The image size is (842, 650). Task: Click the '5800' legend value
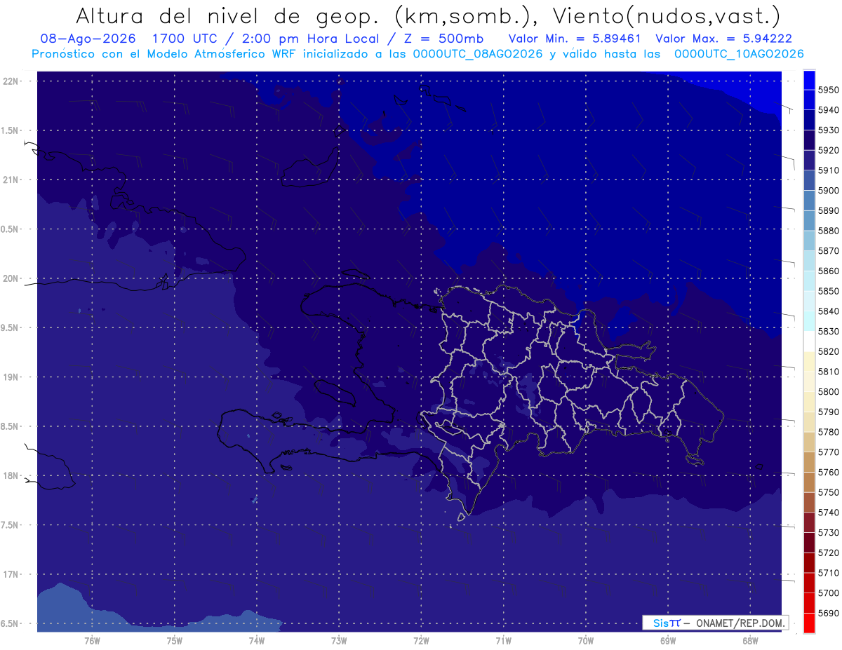point(829,391)
